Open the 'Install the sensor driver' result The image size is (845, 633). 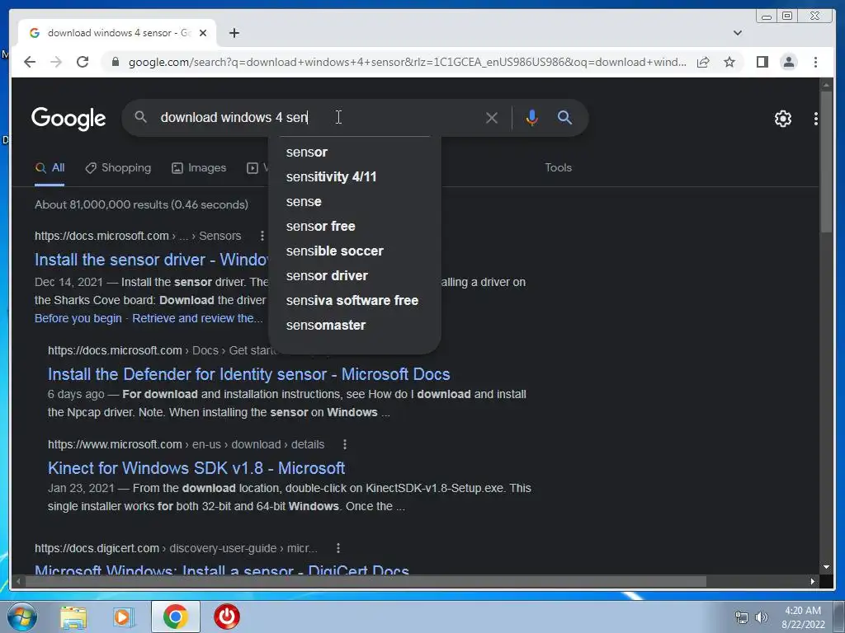pos(151,260)
